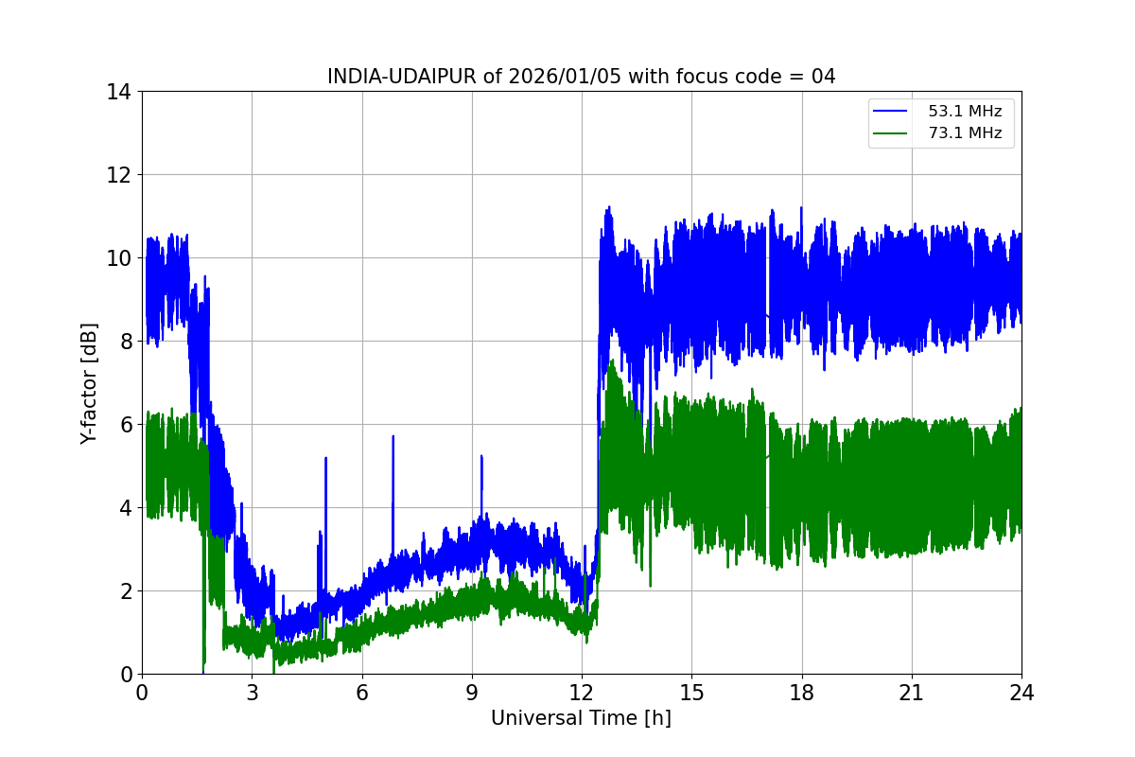Click x-axis tick label 6

coord(361,692)
